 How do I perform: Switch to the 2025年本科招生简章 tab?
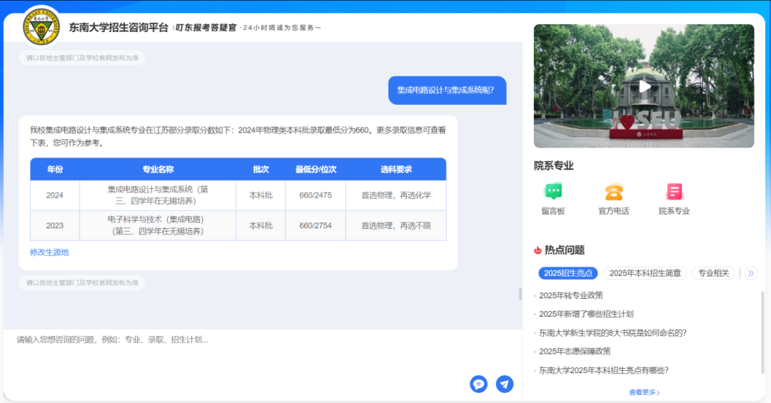tap(645, 273)
